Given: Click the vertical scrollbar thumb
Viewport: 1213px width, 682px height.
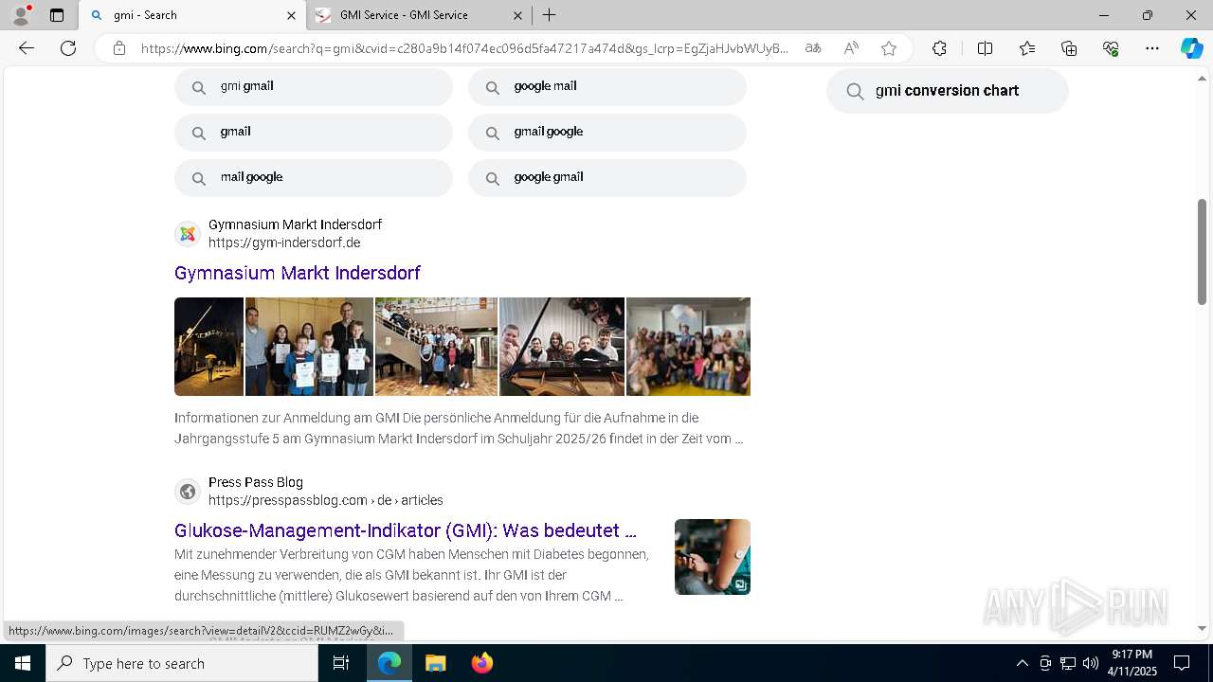Looking at the screenshot, I should pyautogui.click(x=1202, y=252).
